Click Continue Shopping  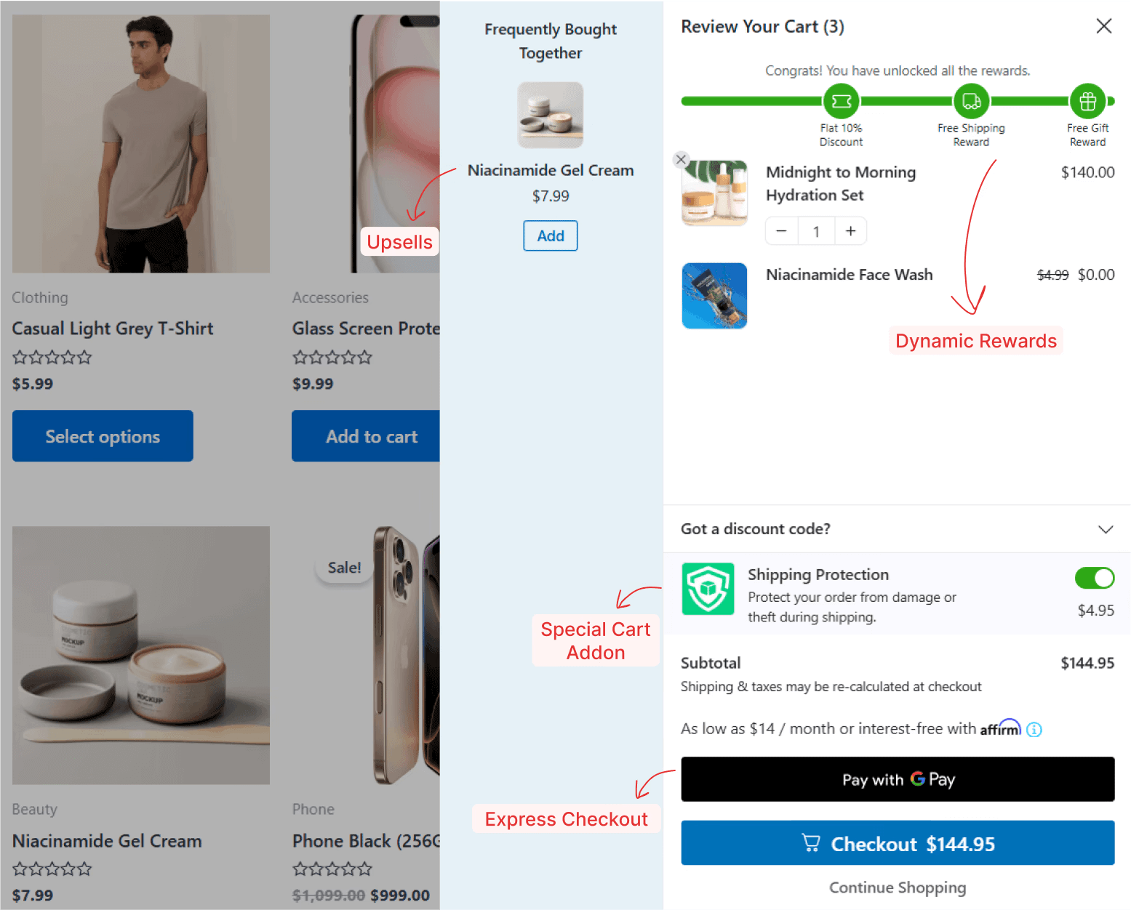point(898,887)
